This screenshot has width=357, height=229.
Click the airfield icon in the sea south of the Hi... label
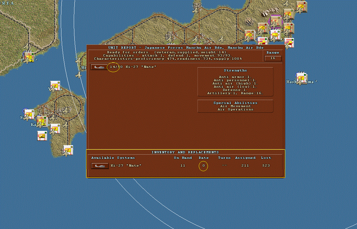78,75
